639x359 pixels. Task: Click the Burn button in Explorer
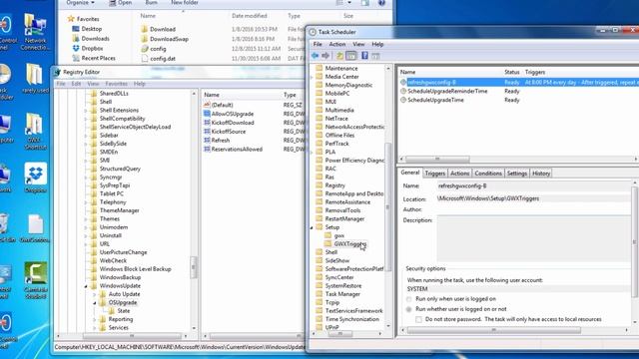[x=151, y=2]
